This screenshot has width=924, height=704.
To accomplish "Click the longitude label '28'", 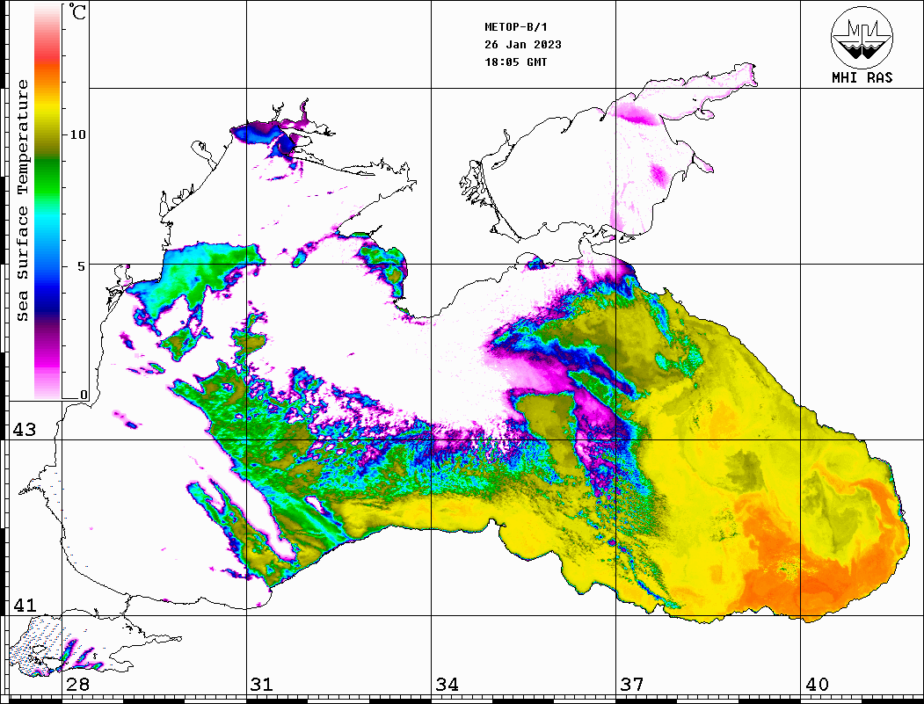I will 77,685.
